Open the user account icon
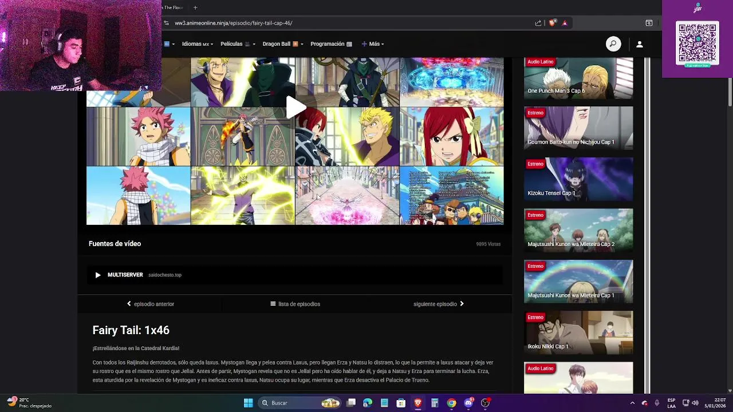 tap(640, 44)
